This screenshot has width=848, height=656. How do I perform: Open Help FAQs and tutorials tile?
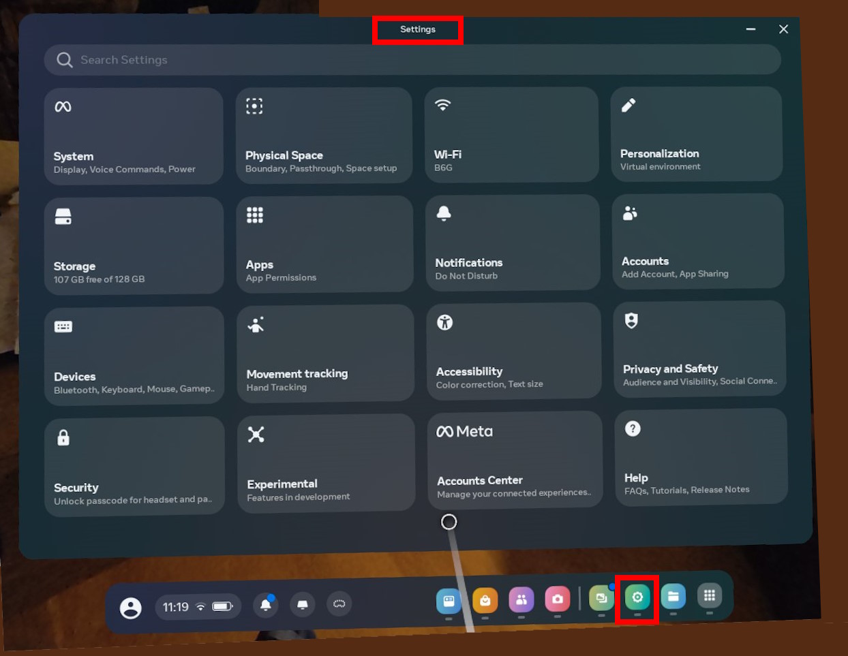click(x=701, y=457)
